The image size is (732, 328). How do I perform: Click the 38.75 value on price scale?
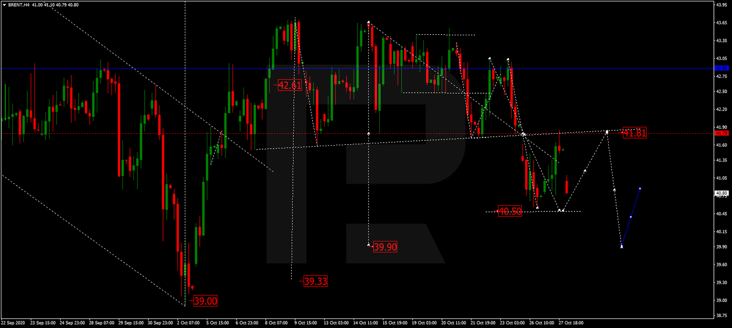[721, 316]
